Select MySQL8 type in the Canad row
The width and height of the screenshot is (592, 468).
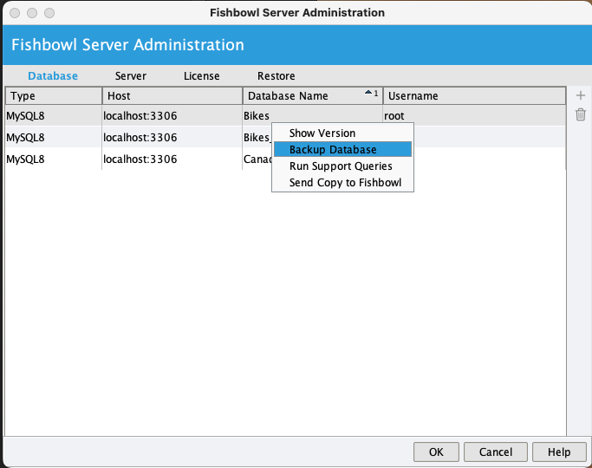[x=53, y=159]
